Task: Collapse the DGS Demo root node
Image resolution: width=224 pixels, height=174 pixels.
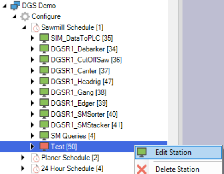Action: point(5,6)
